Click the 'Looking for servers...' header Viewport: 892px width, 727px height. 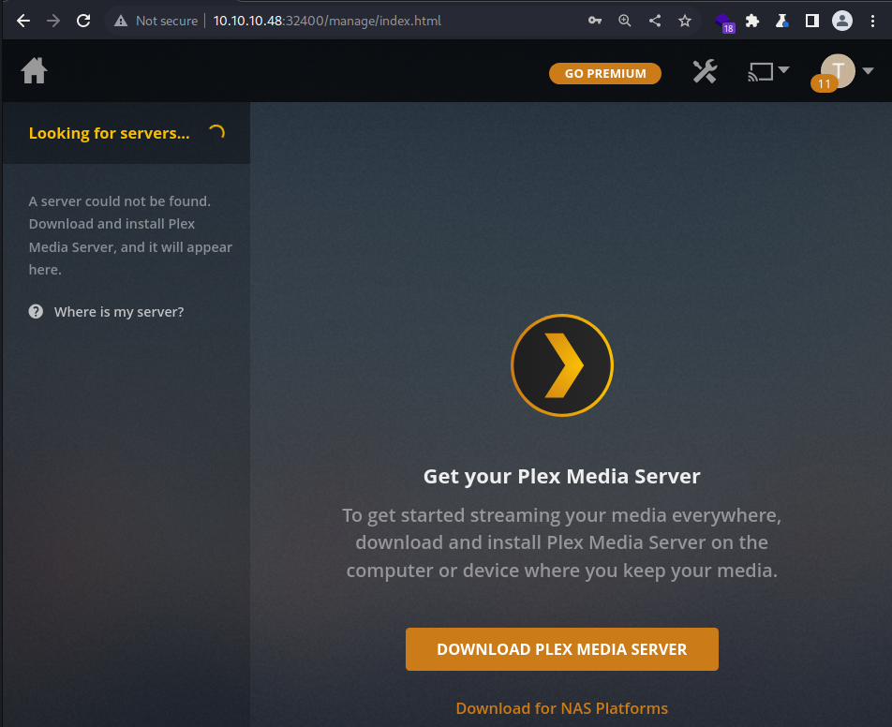pos(110,134)
